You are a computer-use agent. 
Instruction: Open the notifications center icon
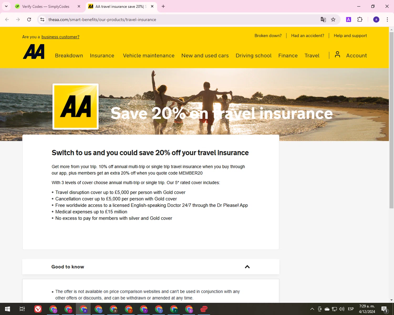tap(385, 309)
